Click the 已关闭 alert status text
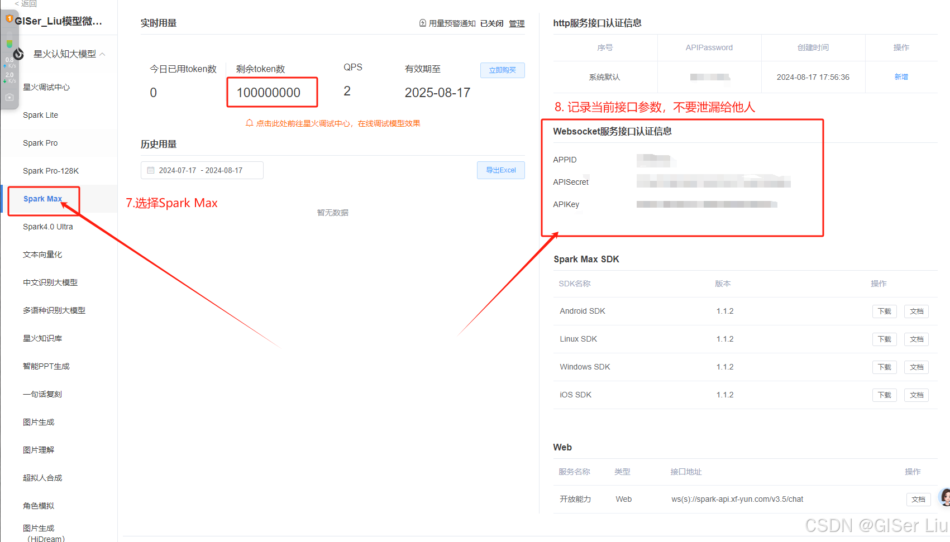Image resolution: width=950 pixels, height=542 pixels. [491, 23]
